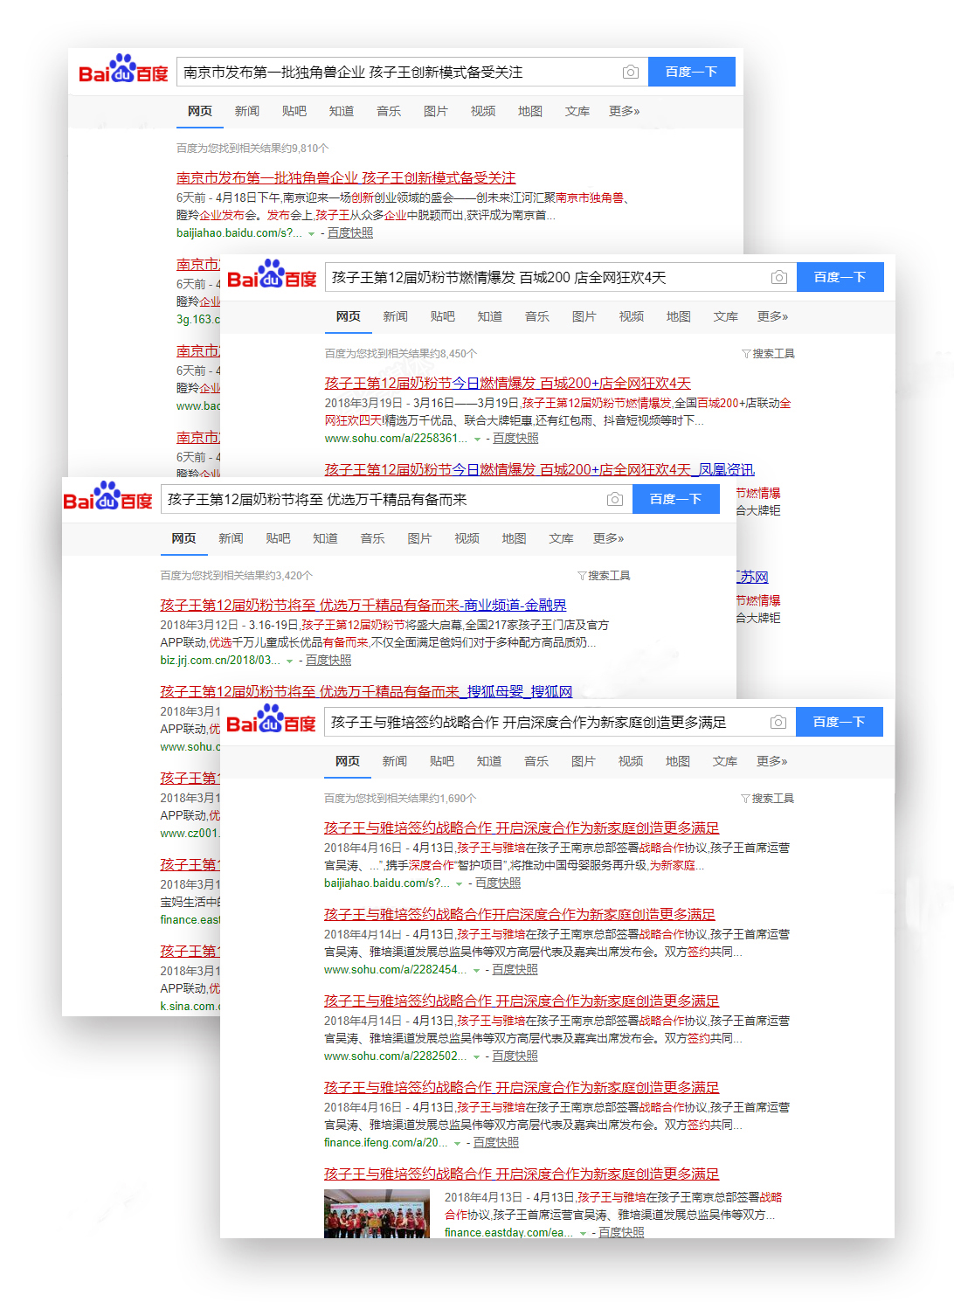This screenshot has height=1309, width=954.
Task: Open 百度快照 beside www.sohu.com/a/2282502
Action: (x=515, y=1056)
